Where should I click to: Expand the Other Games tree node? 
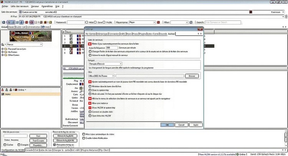pos(3,55)
